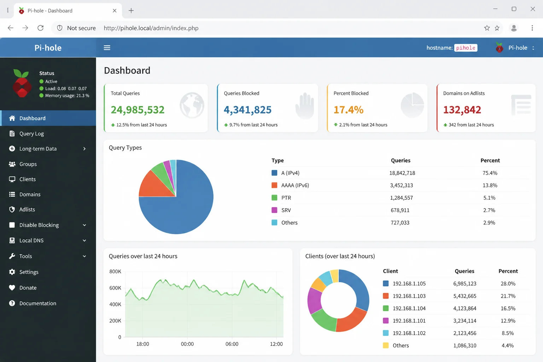
Task: Open the Query Log menu item
Action: point(48,134)
